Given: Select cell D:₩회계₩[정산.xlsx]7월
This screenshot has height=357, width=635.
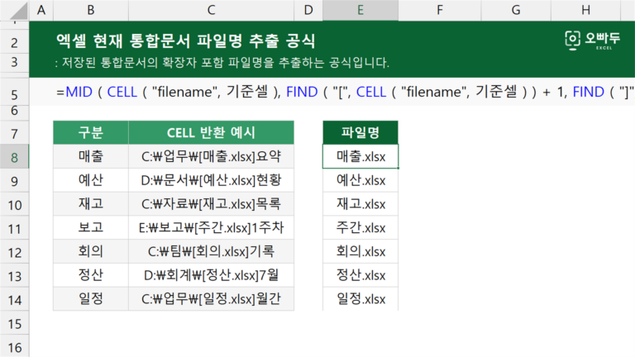Looking at the screenshot, I should [x=211, y=275].
